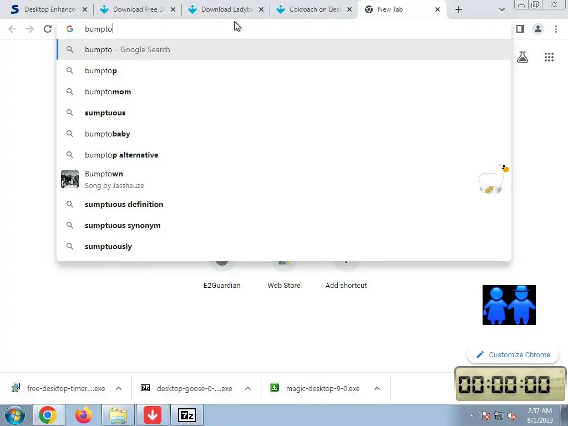568x426 pixels.
Task: Select Bumptown song by Jasshauze suggestion
Action: 284,179
